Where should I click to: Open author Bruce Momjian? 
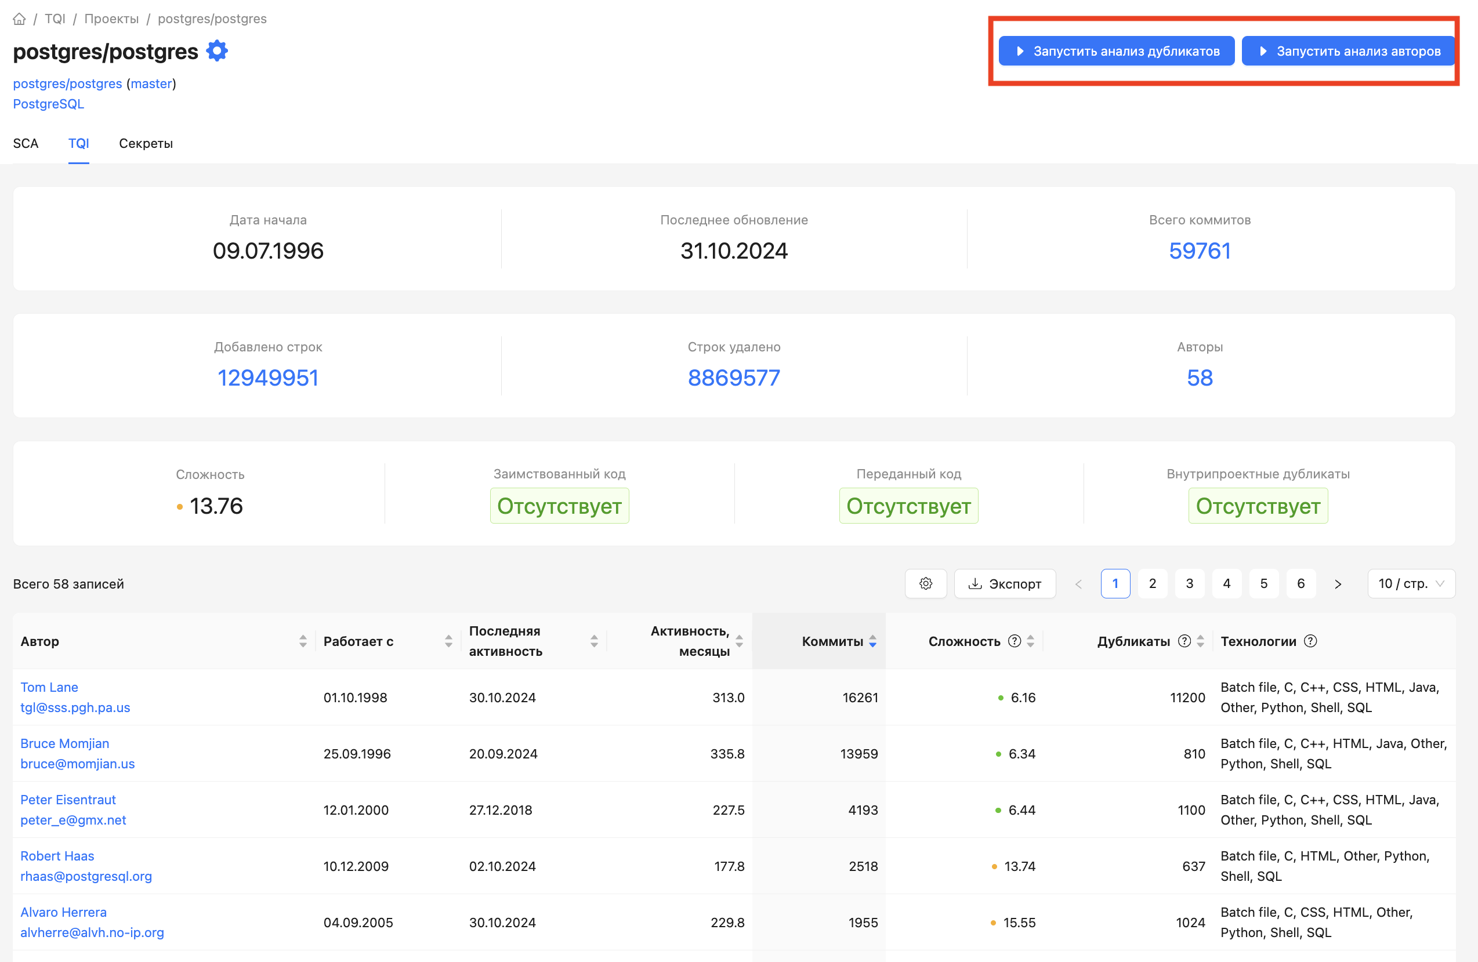64,743
